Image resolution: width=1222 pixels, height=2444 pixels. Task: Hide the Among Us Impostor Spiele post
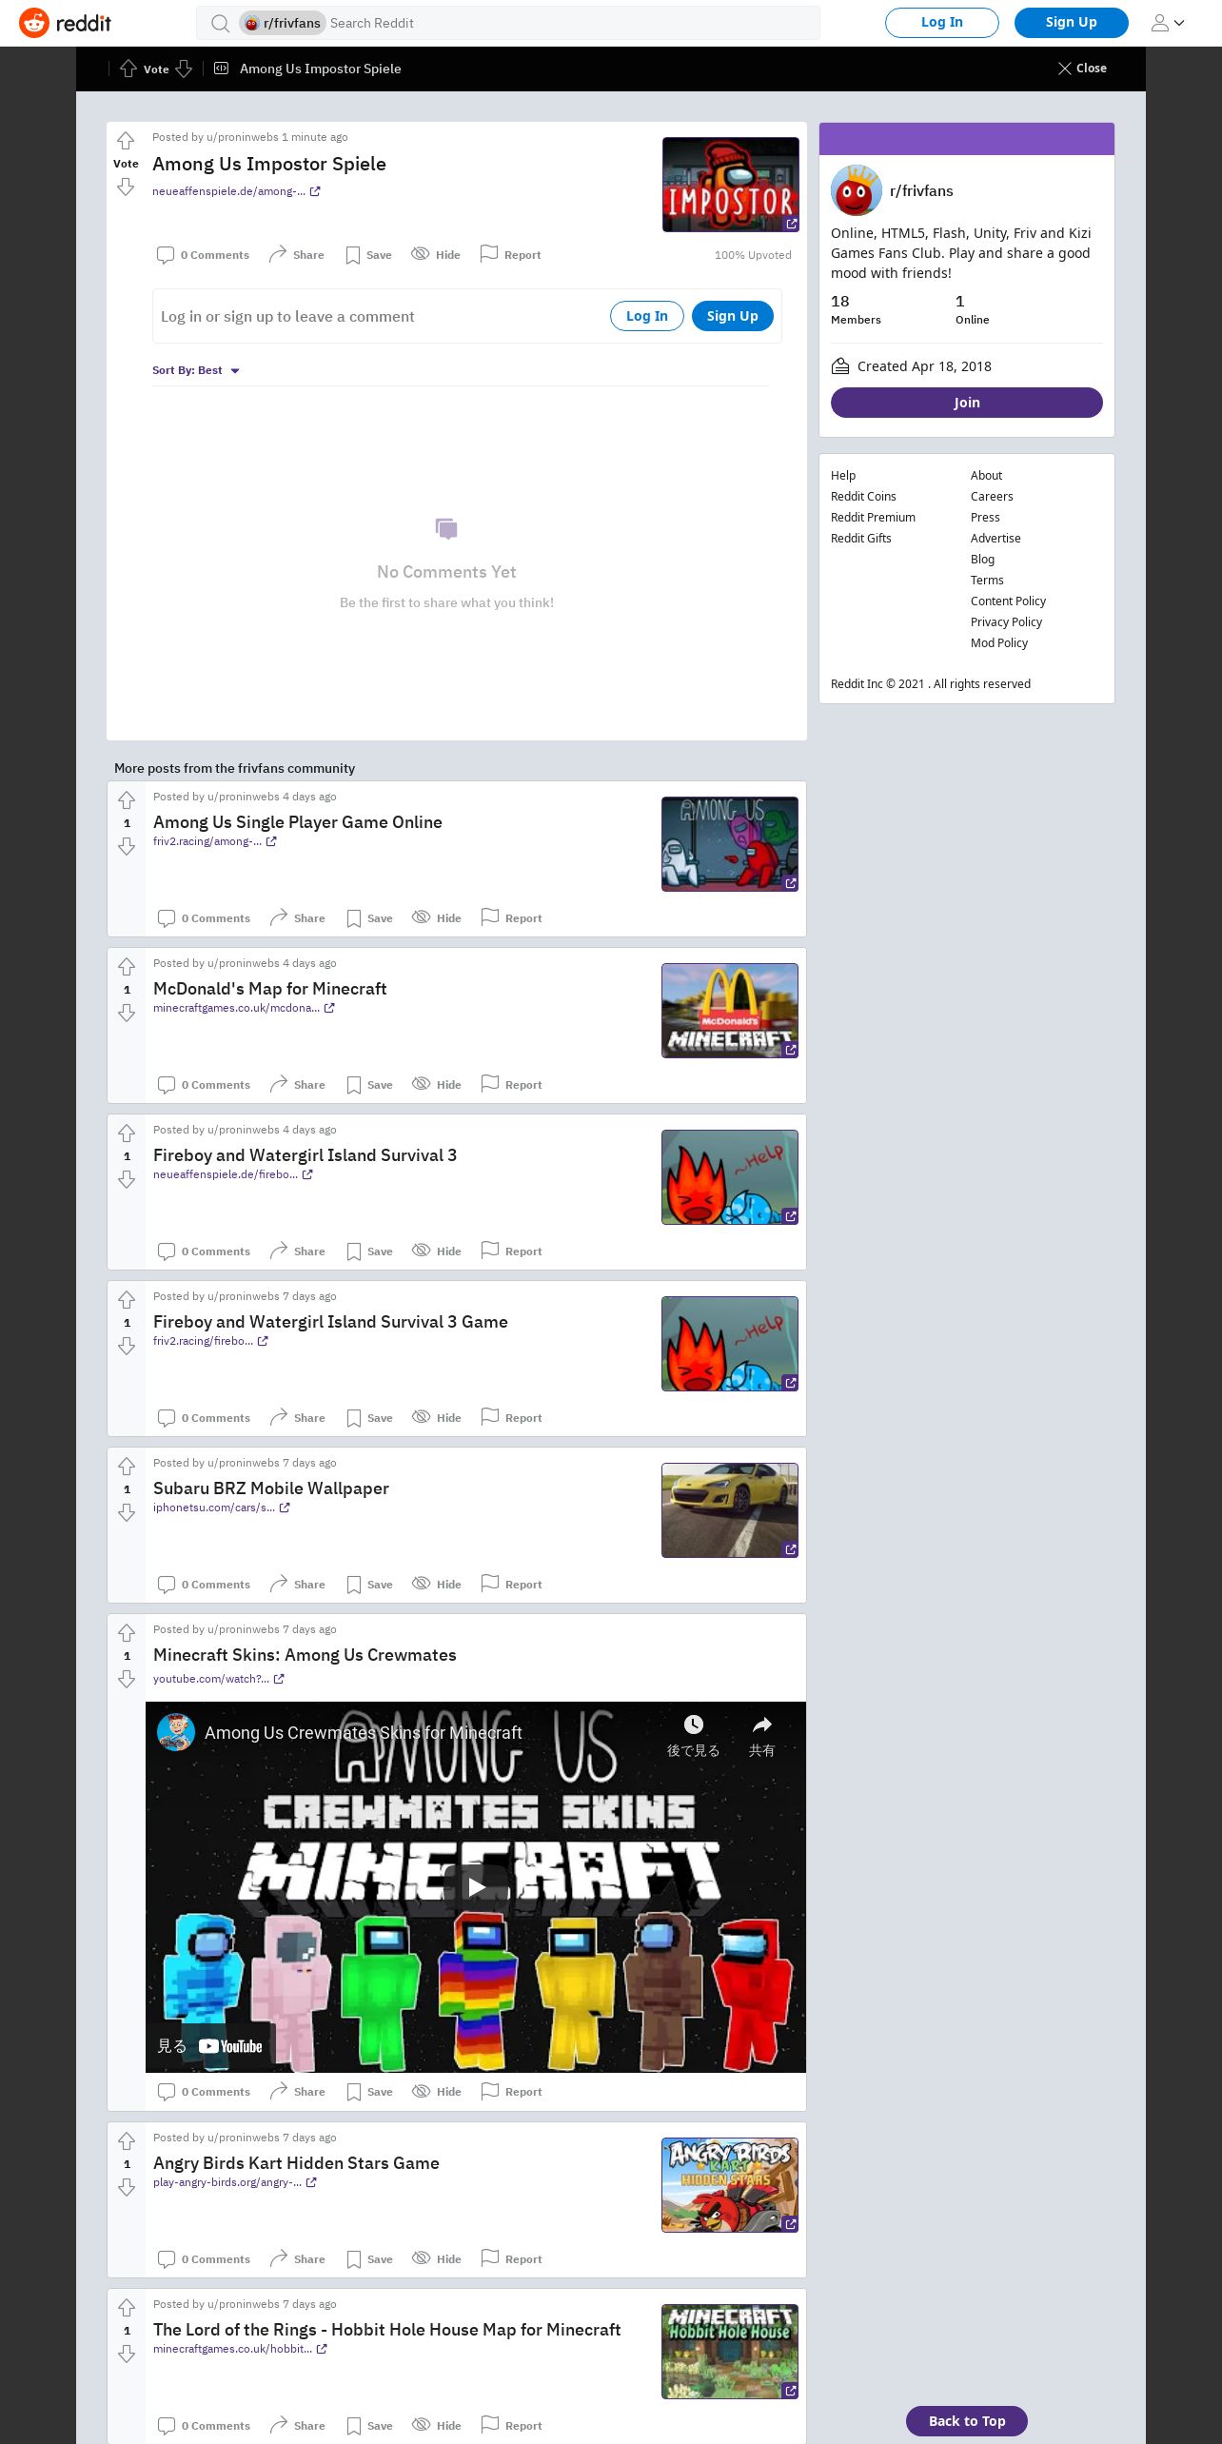pos(435,255)
